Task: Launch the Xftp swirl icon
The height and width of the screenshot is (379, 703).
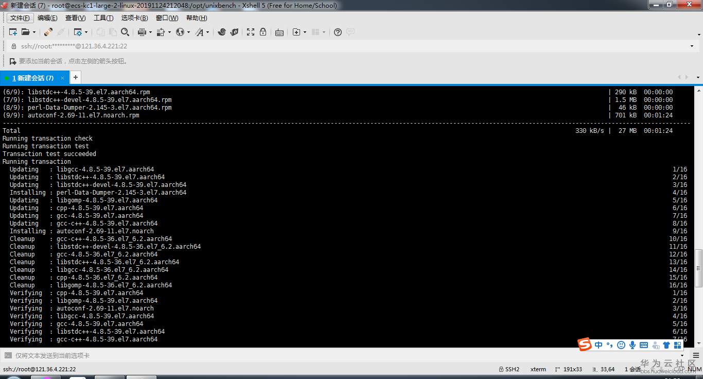Action: point(222,32)
